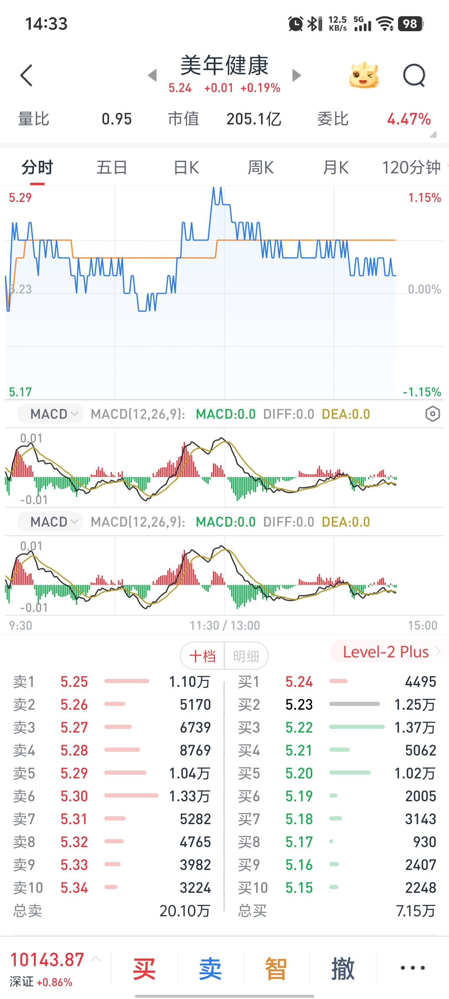Select 买2 price 5.23 row
This screenshot has height=999, width=449.
coord(337,704)
